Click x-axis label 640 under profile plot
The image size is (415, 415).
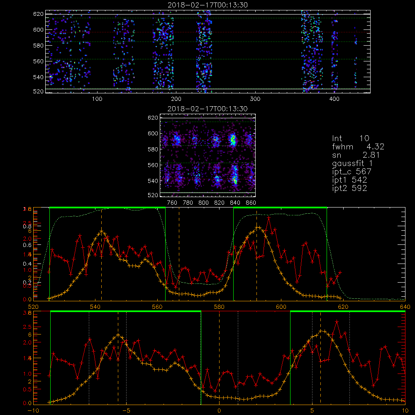click(x=405, y=307)
